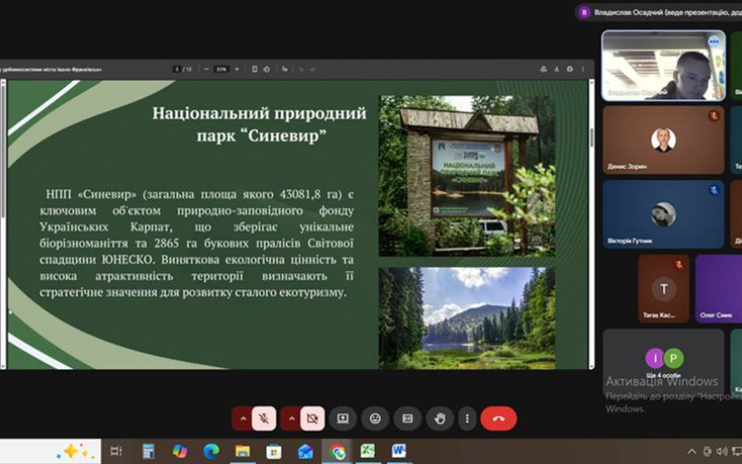Download the shared PDF file
The width and height of the screenshot is (742, 464).
[x=556, y=69]
